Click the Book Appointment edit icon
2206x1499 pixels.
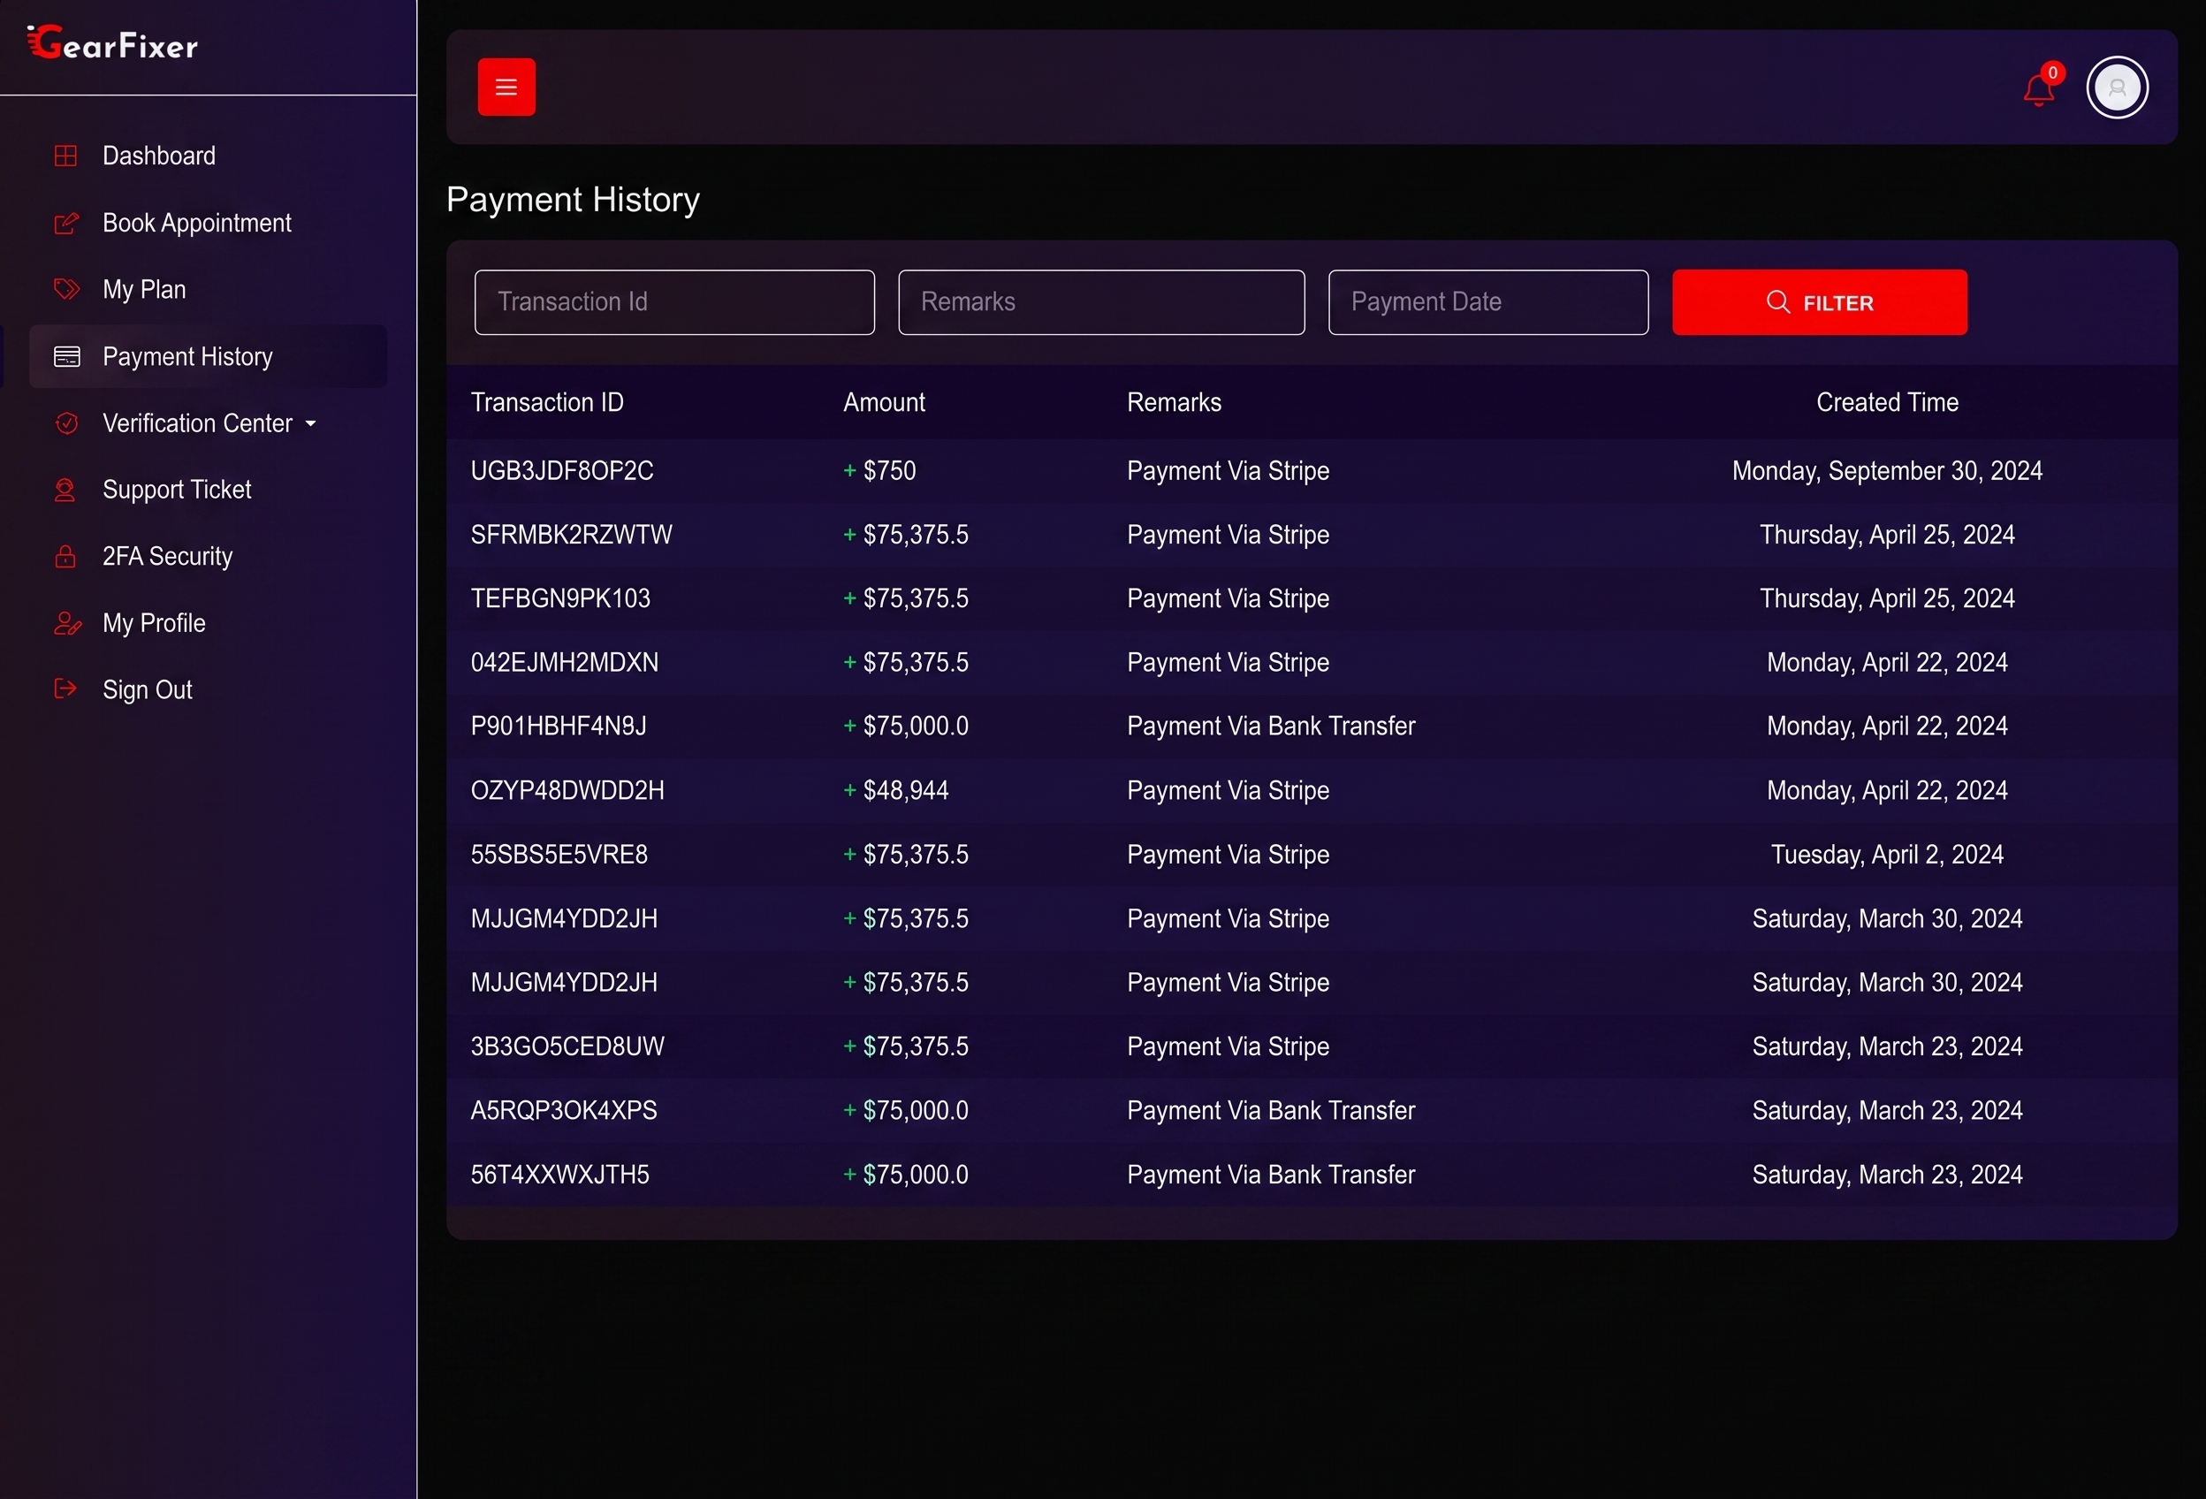(65, 223)
